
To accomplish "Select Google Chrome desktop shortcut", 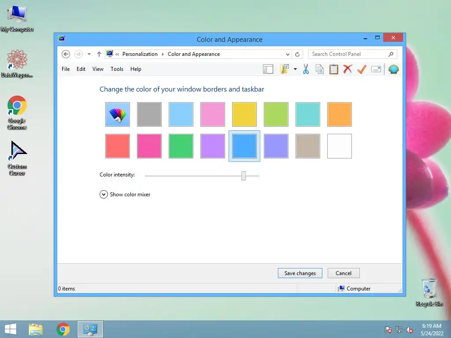I will click(x=17, y=113).
